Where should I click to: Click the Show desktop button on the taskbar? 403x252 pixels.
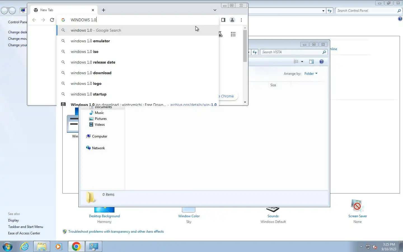coord(401,246)
